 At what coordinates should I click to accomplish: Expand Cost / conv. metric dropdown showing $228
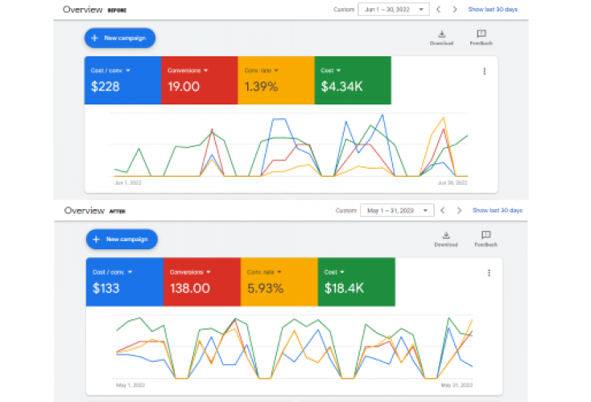coord(110,71)
